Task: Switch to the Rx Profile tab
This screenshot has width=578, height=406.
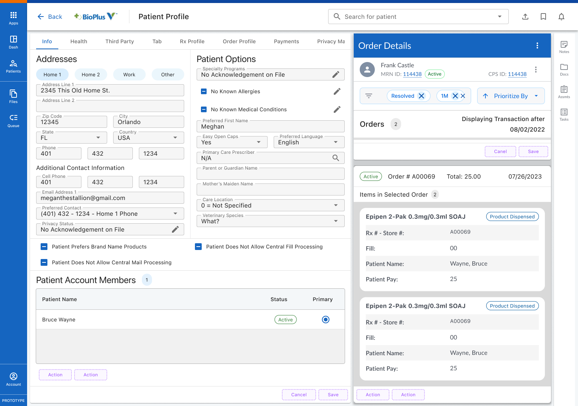Action: tap(192, 41)
